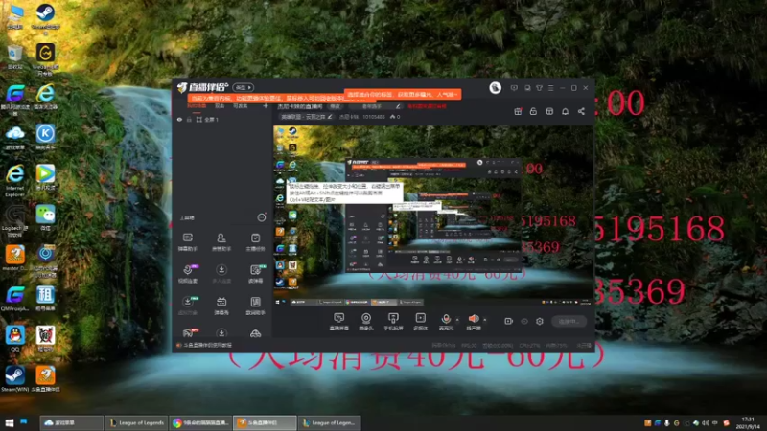767x431 pixels.
Task: Switch to first League of Legends taskbar item
Action: coord(136,422)
